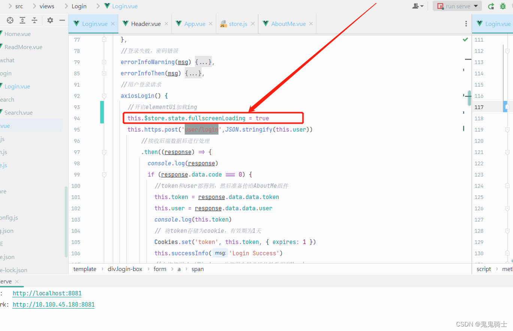Expand folded errorInfoWarning method at line 79
513x331 pixels.
(104, 62)
